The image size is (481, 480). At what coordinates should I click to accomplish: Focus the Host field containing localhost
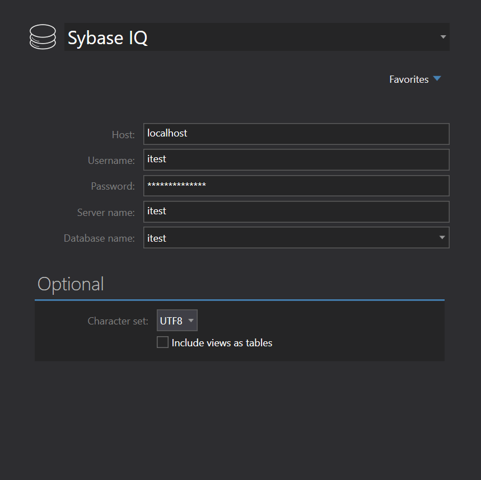pos(296,134)
